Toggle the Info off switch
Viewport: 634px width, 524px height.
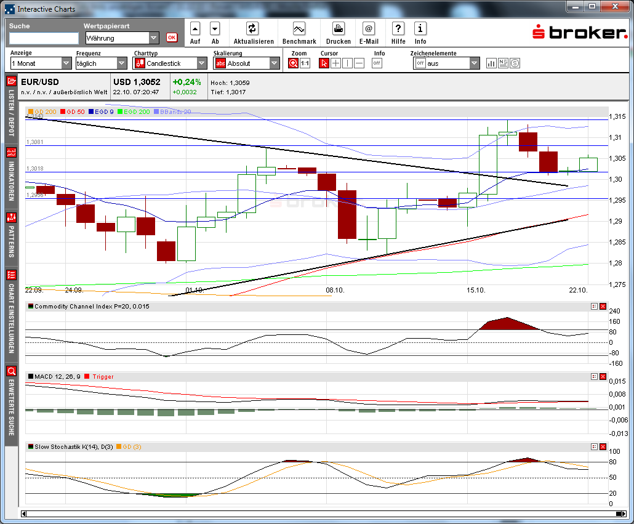[x=377, y=63]
